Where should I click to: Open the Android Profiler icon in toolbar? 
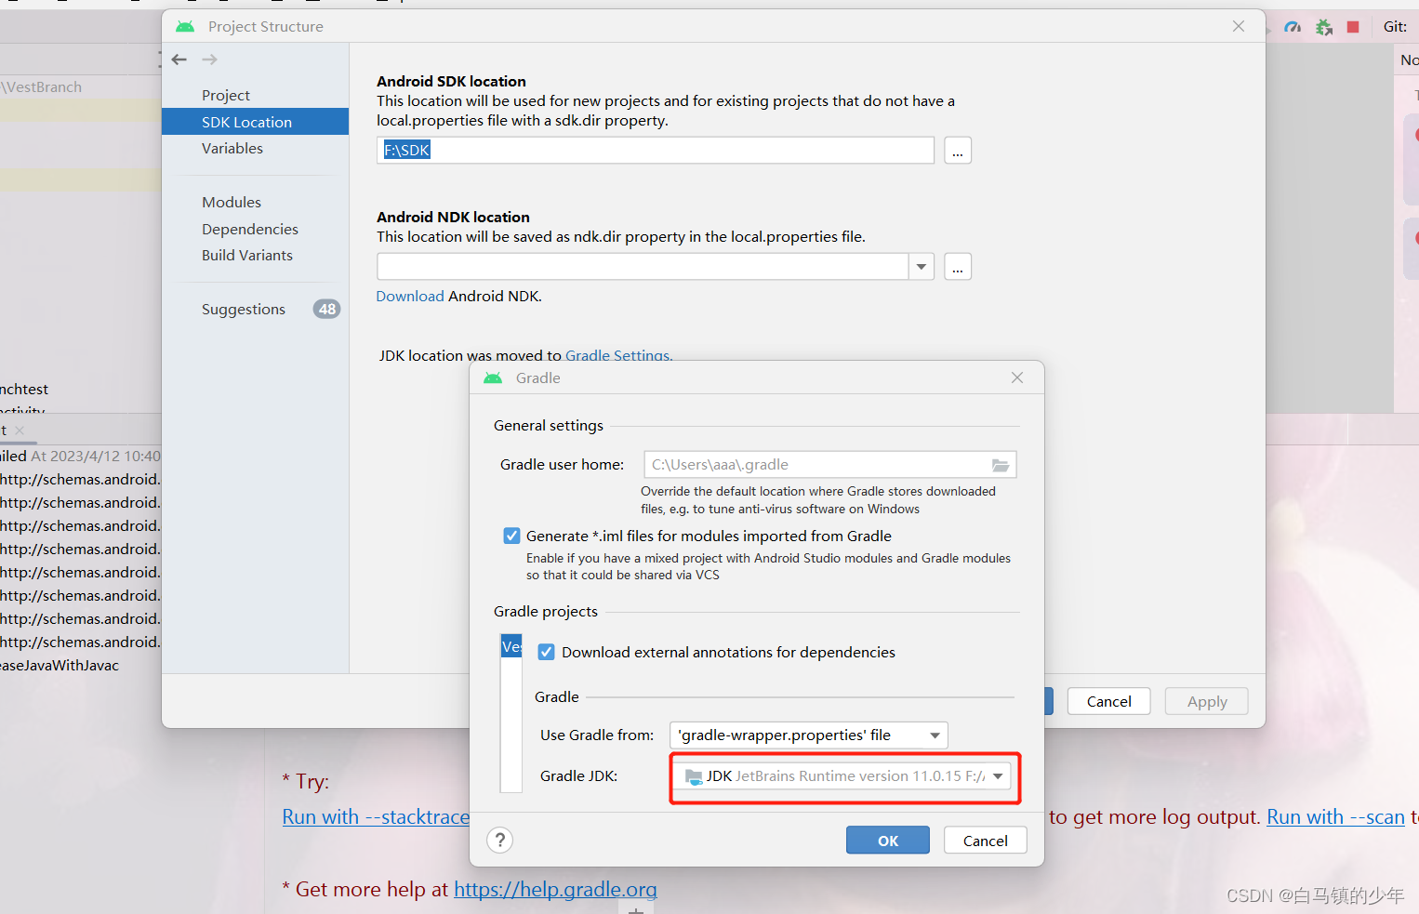coord(1293,26)
